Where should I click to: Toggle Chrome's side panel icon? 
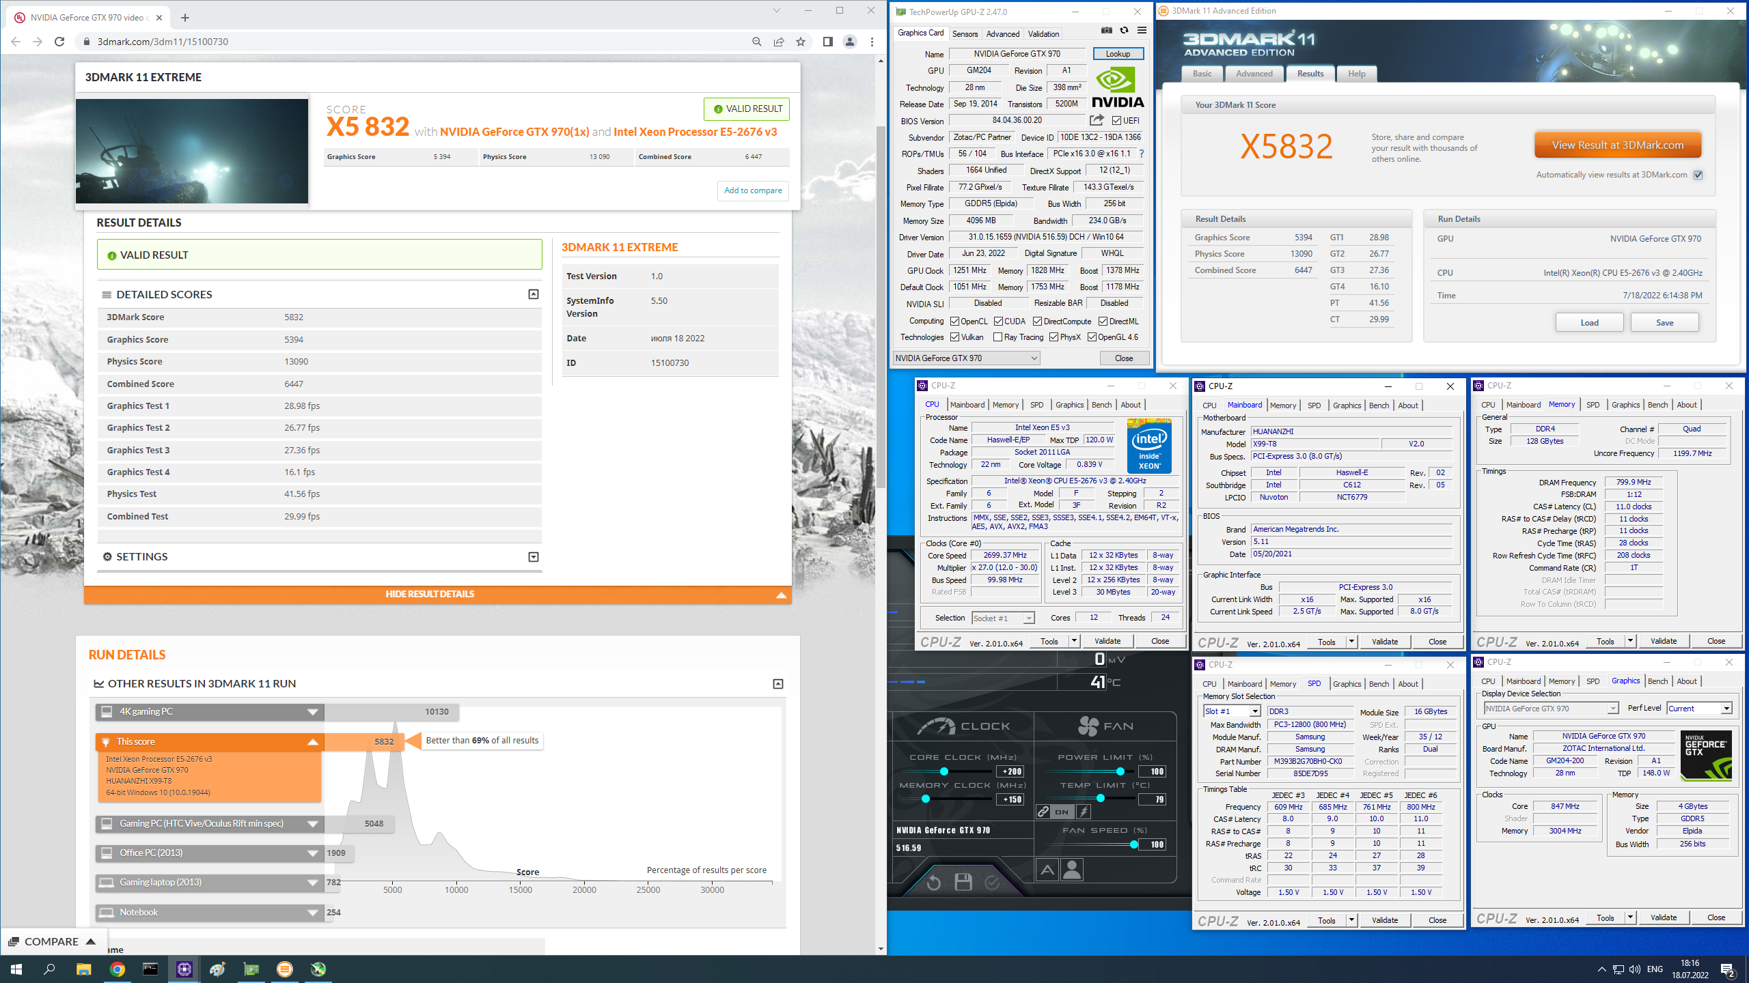point(827,42)
